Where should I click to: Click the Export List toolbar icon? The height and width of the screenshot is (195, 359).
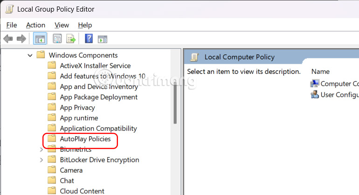tap(71, 39)
